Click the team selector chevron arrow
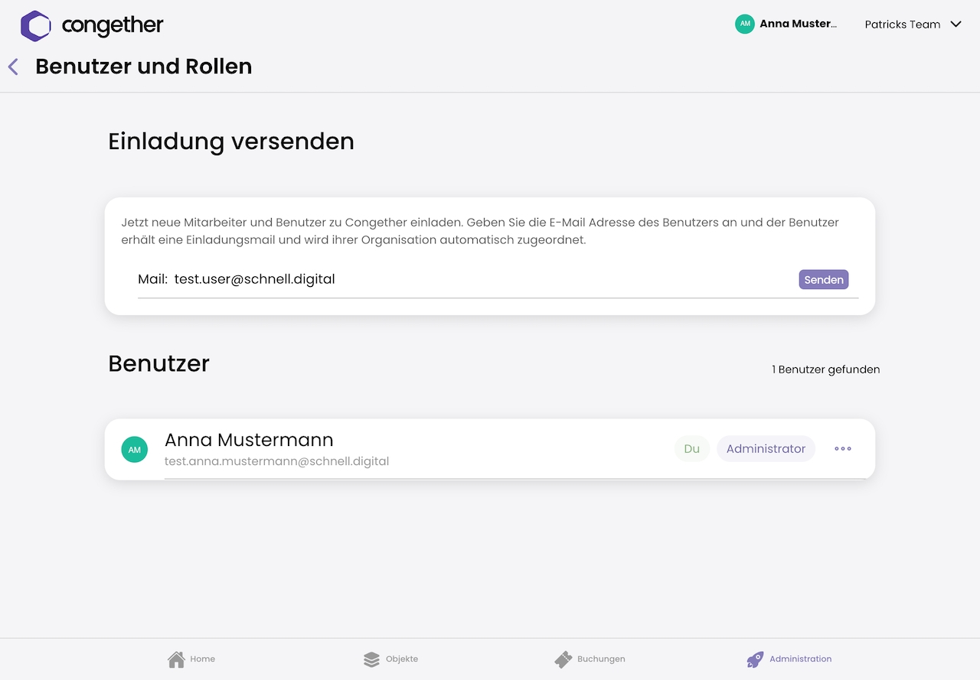Screen dimensions: 980x680 [955, 24]
